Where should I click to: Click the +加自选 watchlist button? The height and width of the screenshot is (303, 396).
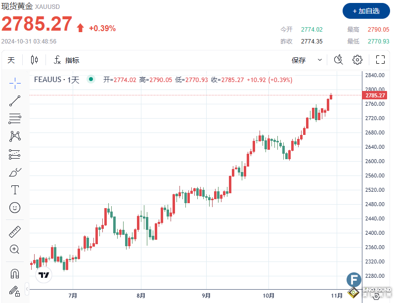point(366,10)
